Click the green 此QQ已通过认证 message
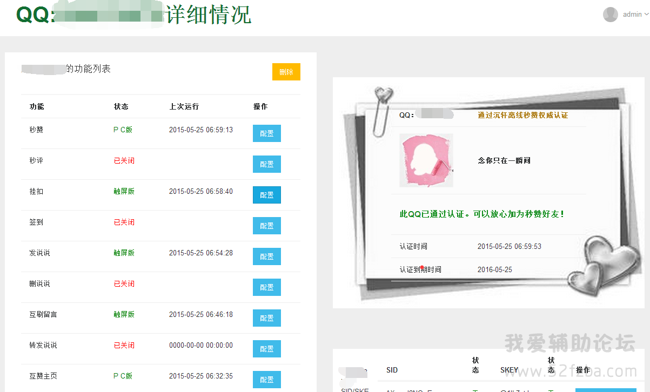This screenshot has width=650, height=392. point(483,214)
